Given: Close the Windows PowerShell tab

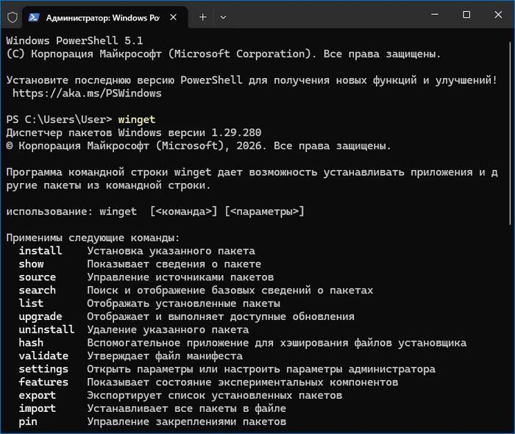Looking at the screenshot, I should pos(173,18).
